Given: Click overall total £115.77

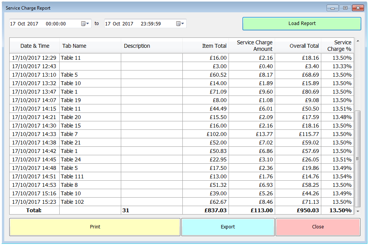Looking at the screenshot, I should 298,134.
